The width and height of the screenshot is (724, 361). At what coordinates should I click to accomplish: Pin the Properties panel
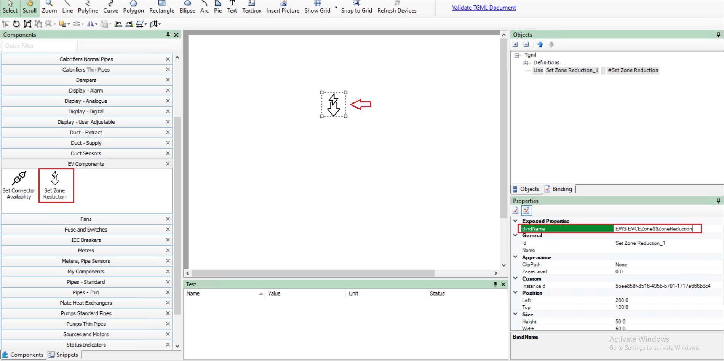pyautogui.click(x=718, y=201)
